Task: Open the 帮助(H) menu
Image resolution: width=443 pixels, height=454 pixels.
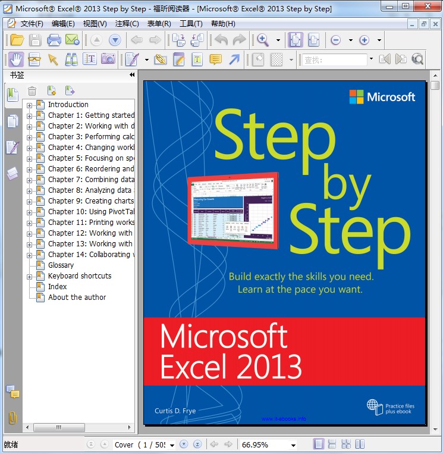Action: coord(223,24)
